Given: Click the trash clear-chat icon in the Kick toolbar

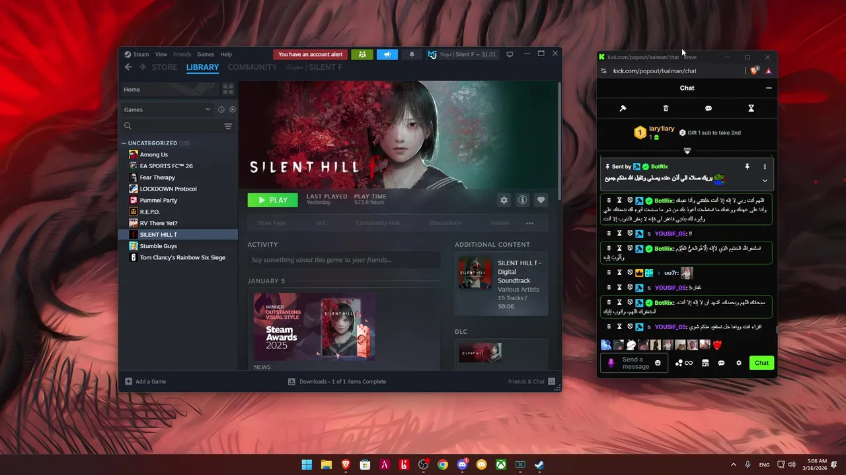Looking at the screenshot, I should [x=666, y=108].
